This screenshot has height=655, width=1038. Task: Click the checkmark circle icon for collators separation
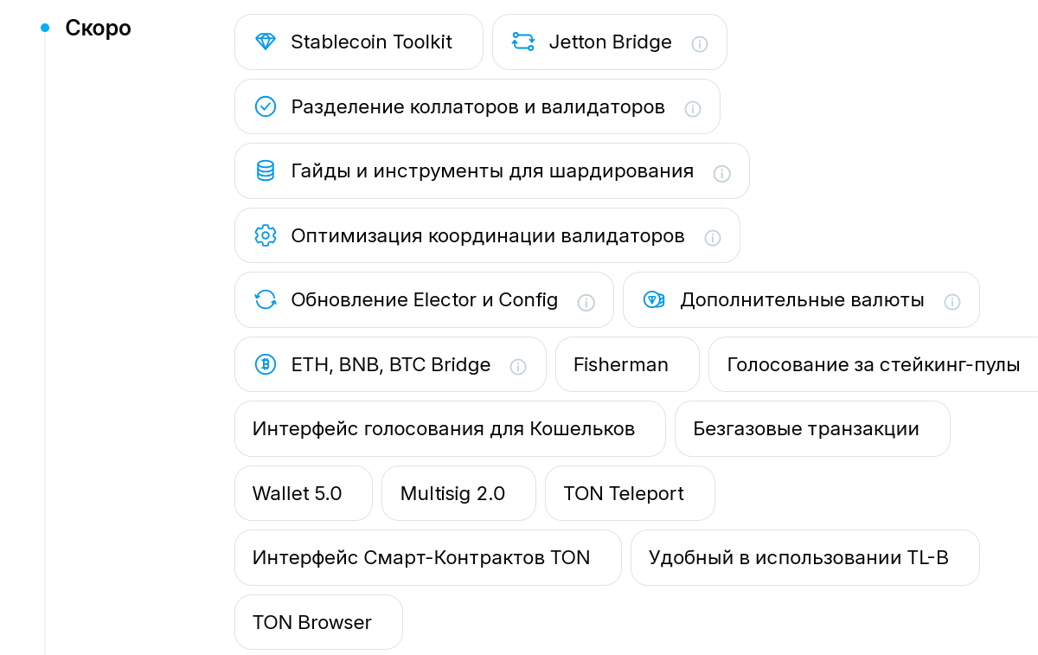click(265, 106)
